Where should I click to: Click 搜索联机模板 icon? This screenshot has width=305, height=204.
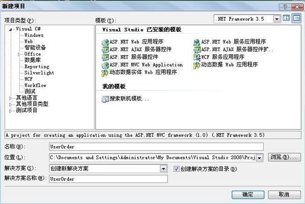click(x=105, y=99)
